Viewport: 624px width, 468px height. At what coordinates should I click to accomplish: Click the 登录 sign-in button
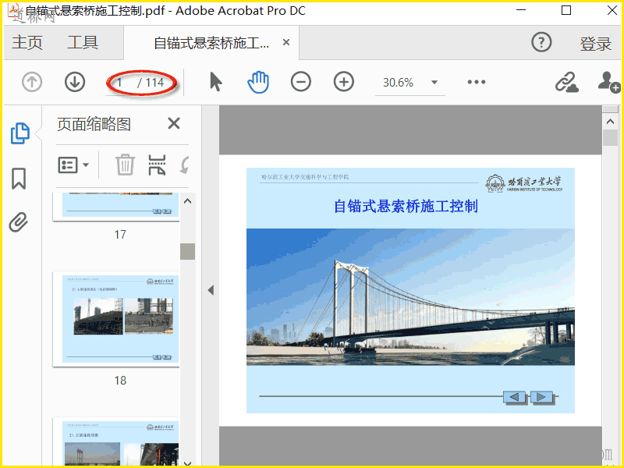pyautogui.click(x=596, y=44)
